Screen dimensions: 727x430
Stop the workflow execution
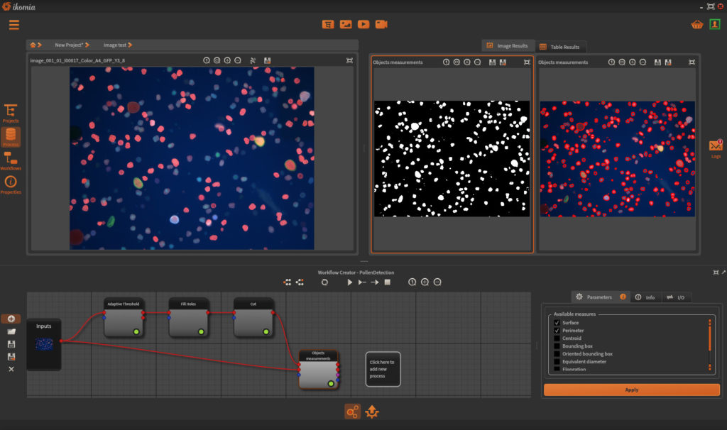pyautogui.click(x=388, y=282)
